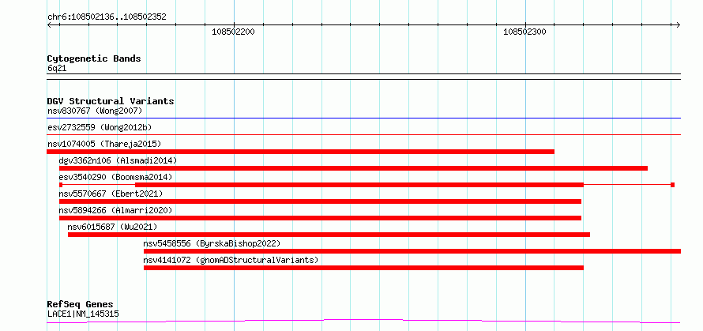The width and height of the screenshot is (703, 331).
Task: Click the chr6:108502136..108502352 region label
Action: tap(107, 17)
